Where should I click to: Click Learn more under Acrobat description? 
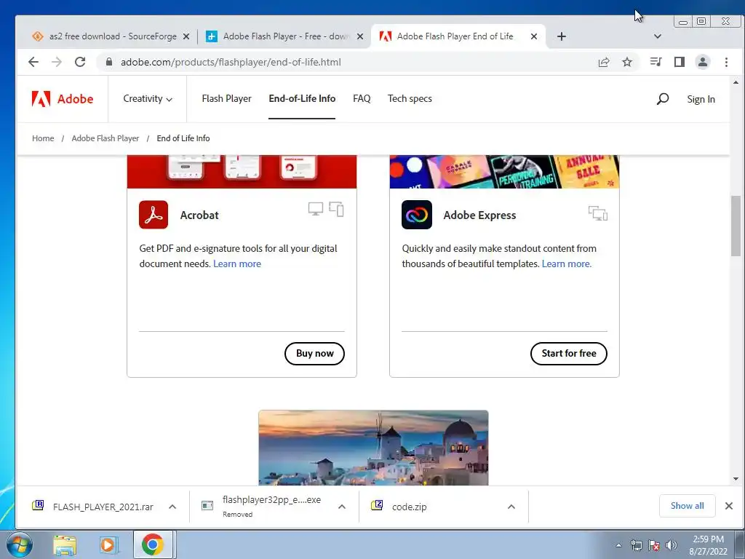point(237,263)
